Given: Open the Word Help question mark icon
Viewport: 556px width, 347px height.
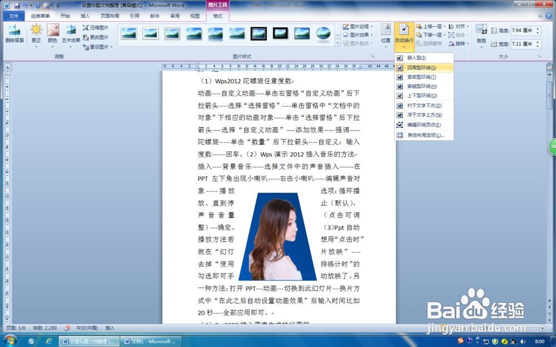Looking at the screenshot, I should pyautogui.click(x=548, y=16).
